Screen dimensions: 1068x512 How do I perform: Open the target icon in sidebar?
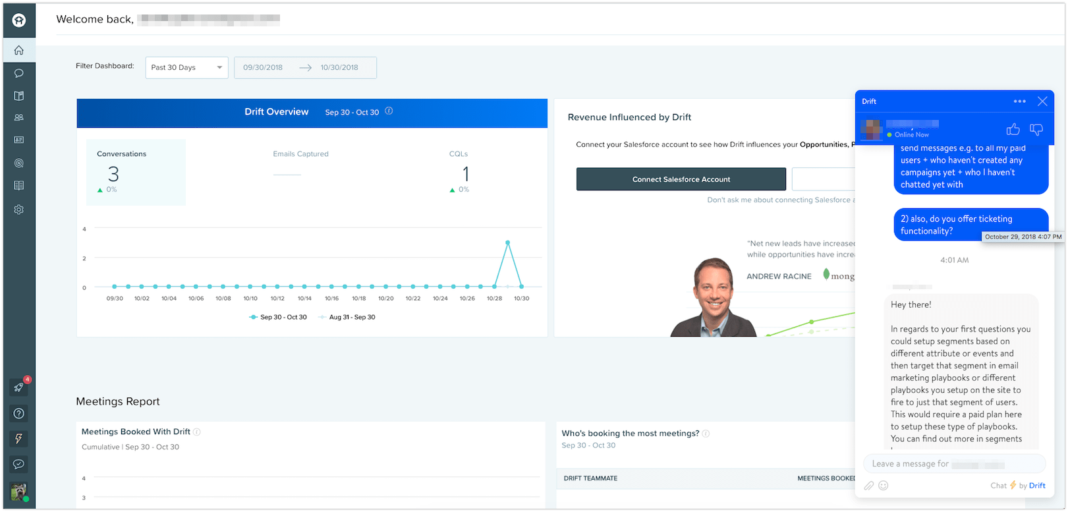coord(19,163)
